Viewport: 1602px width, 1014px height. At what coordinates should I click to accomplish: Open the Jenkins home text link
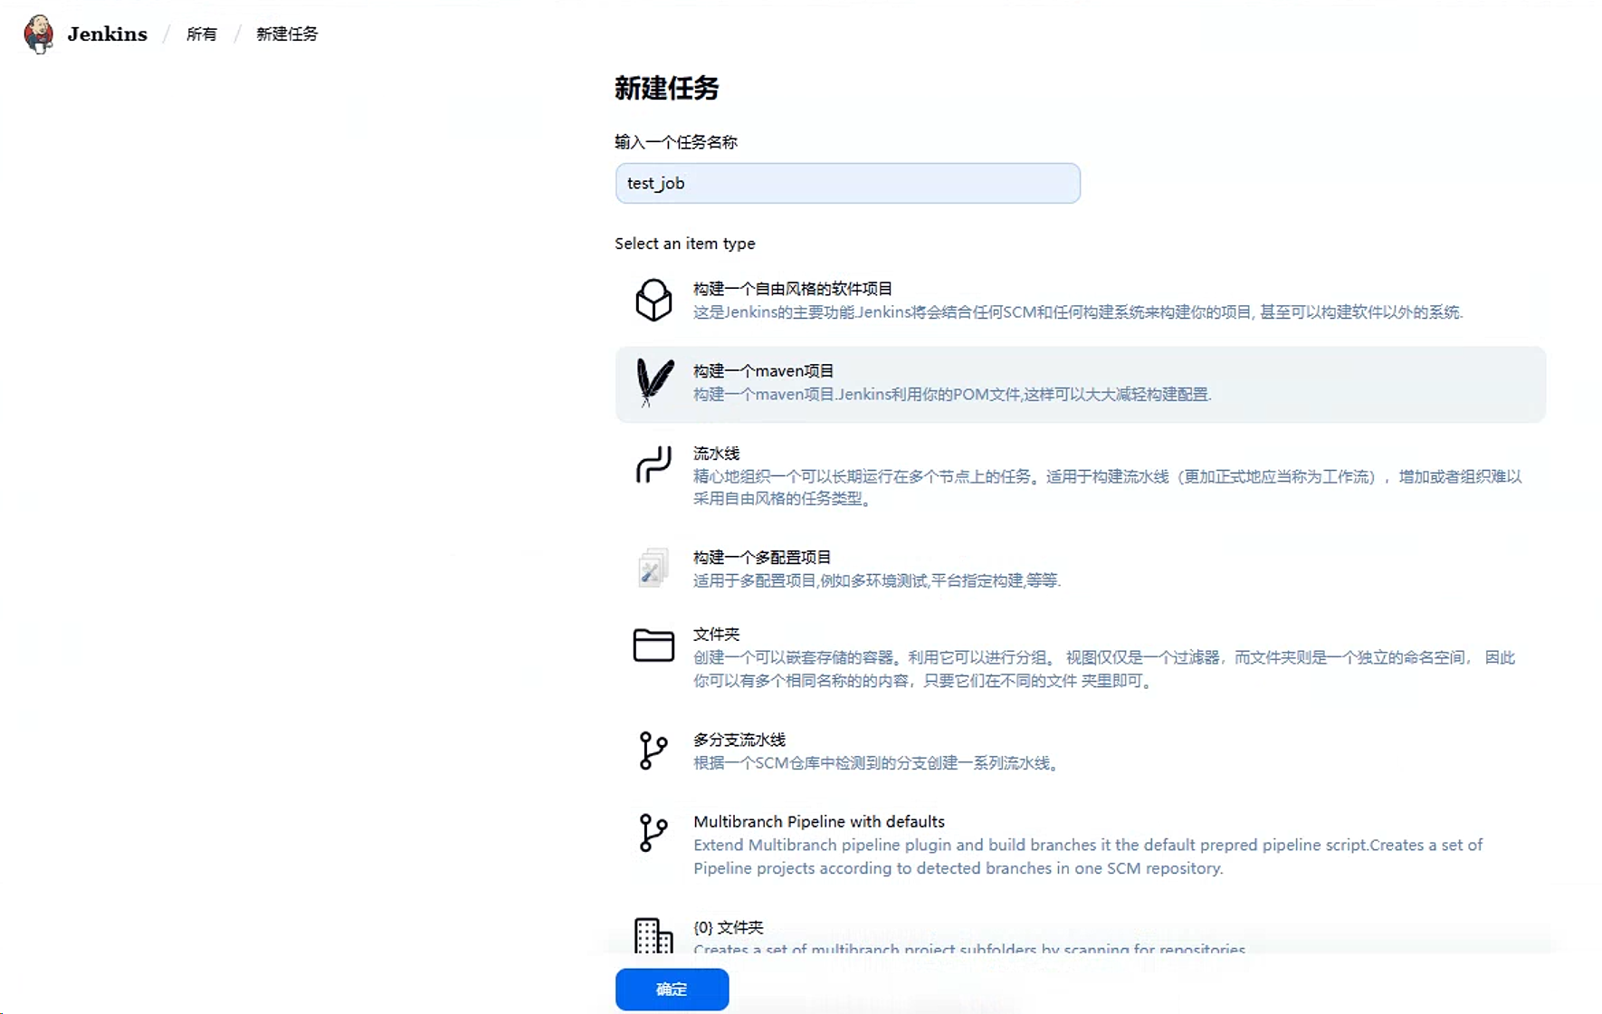click(x=107, y=34)
